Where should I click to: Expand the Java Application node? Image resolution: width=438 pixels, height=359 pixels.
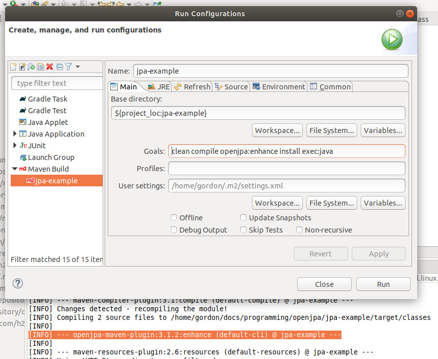click(15, 134)
